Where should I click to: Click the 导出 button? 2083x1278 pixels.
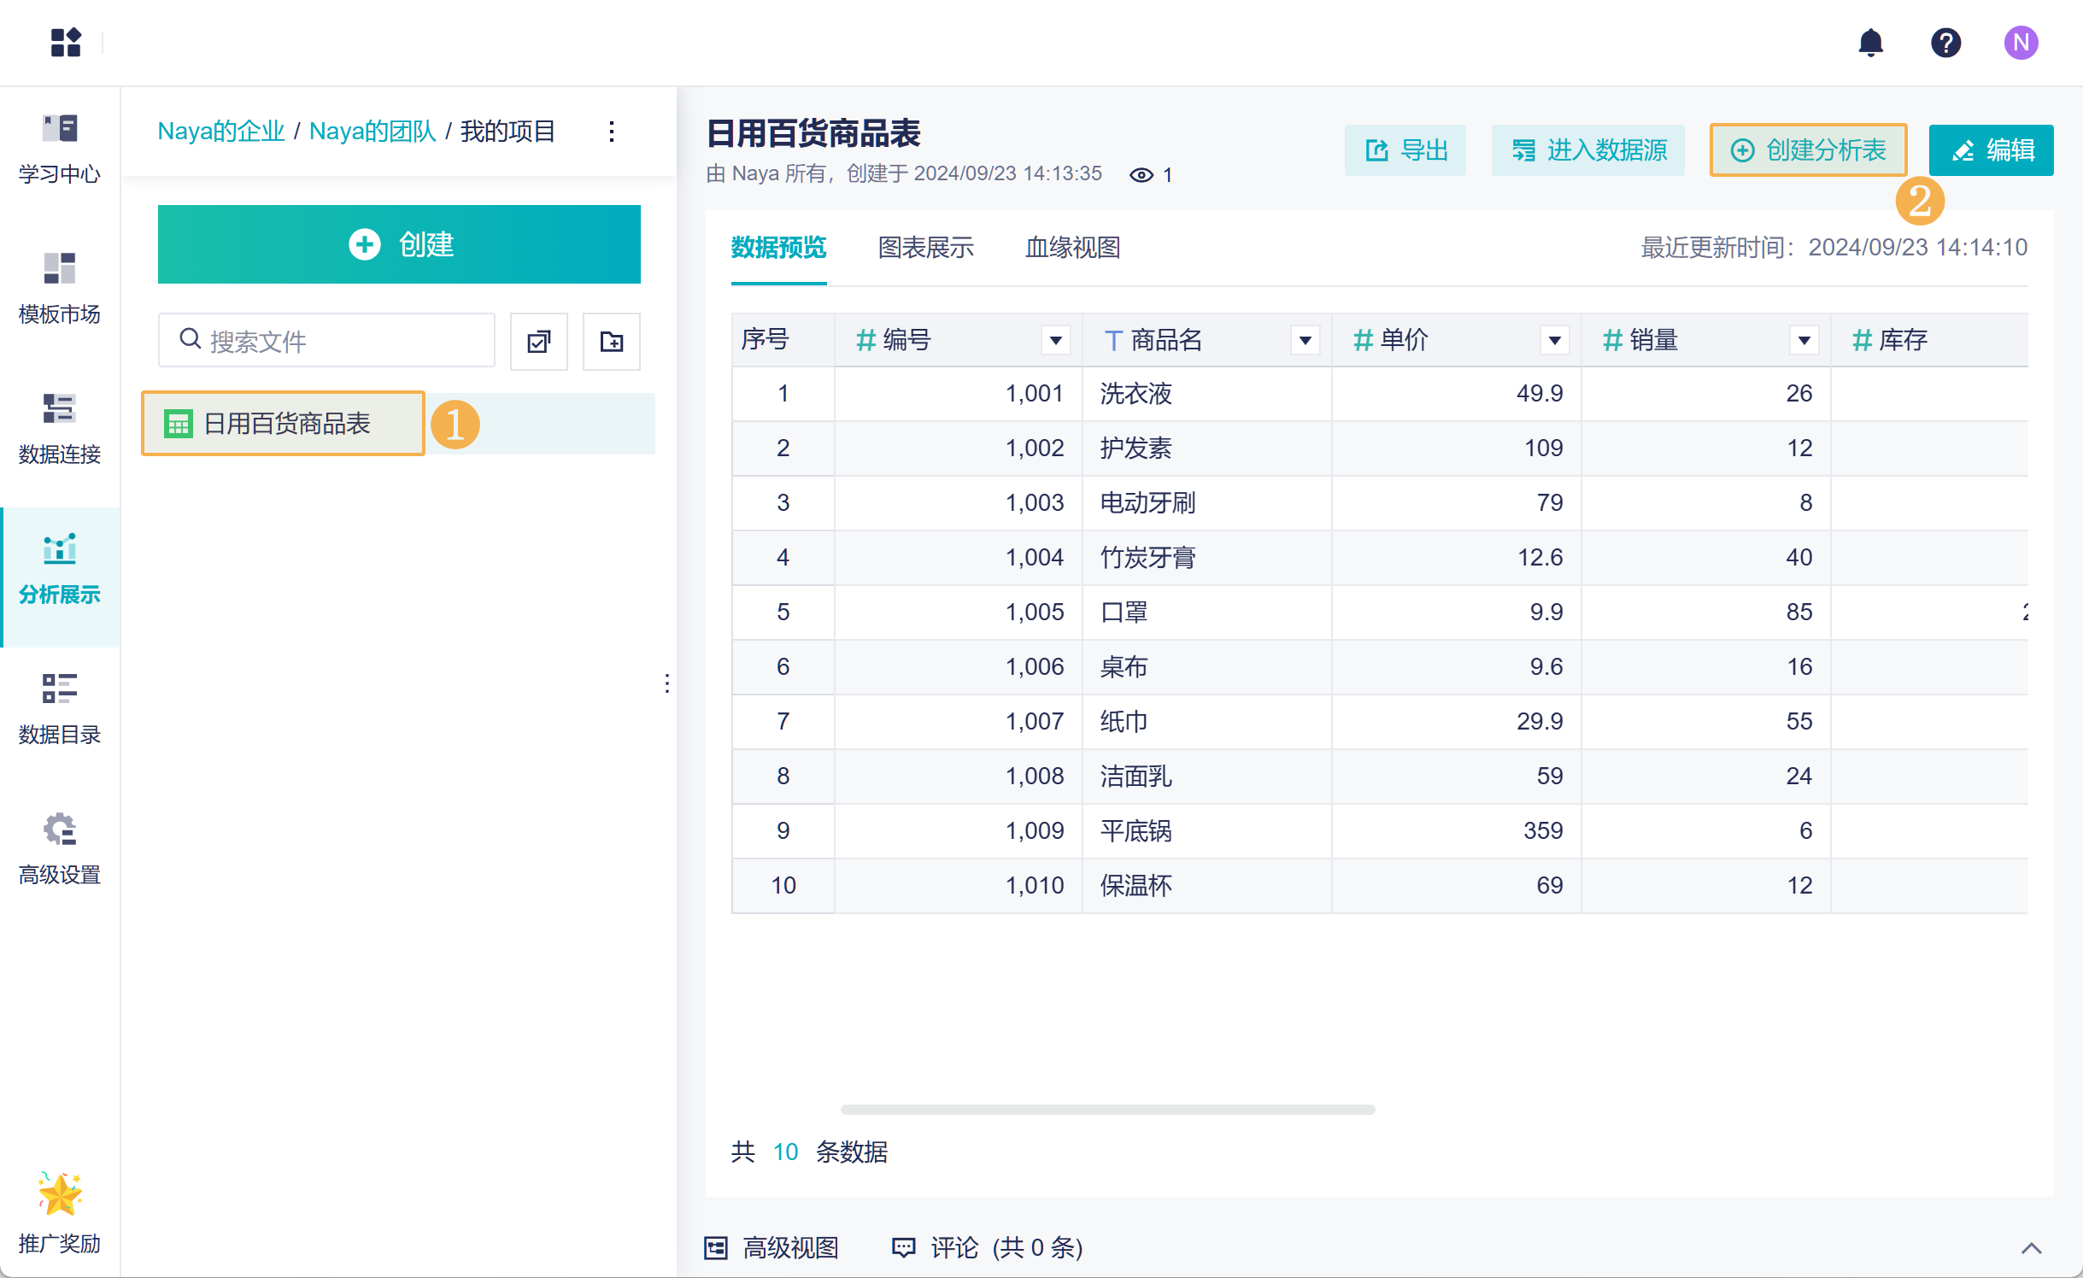1405,150
